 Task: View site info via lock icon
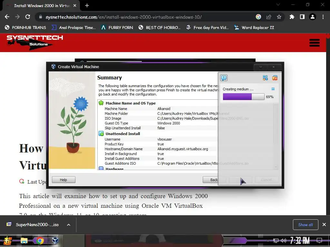(41, 17)
